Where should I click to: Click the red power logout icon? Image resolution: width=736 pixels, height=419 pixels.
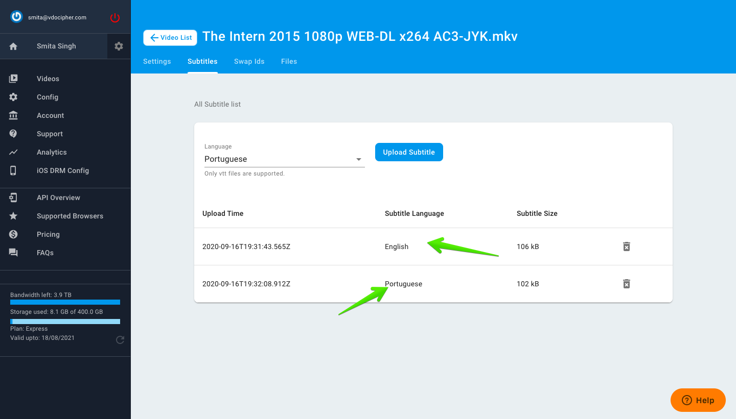tap(115, 18)
